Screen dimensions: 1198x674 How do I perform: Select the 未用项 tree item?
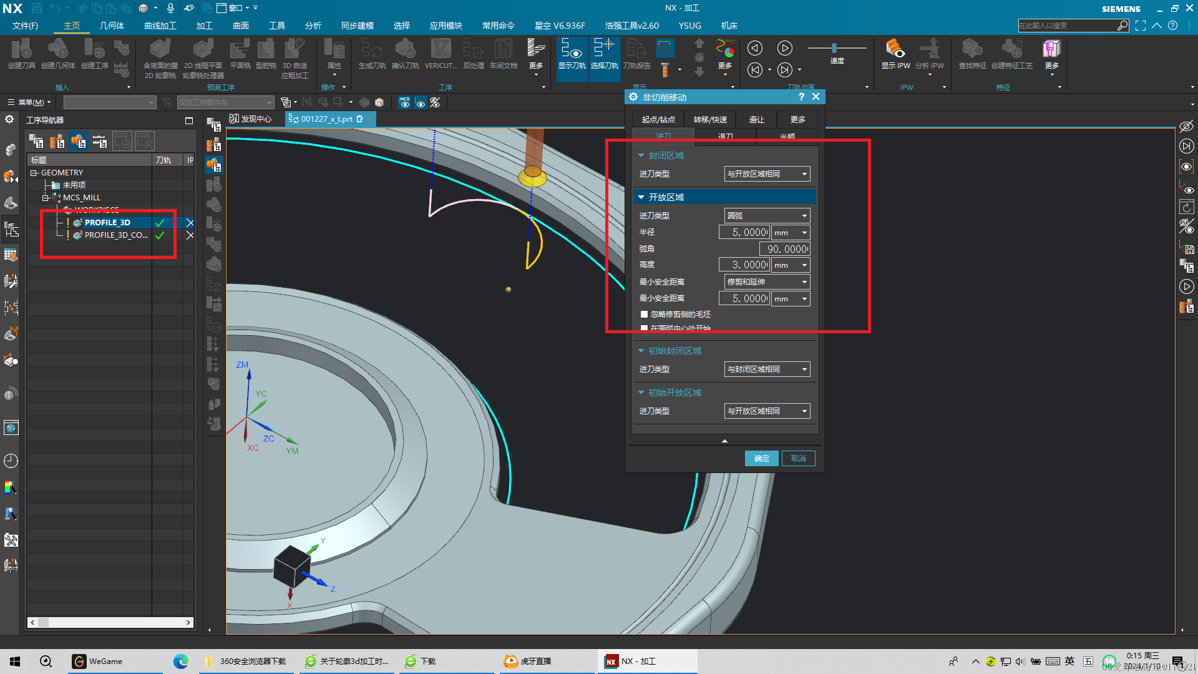coord(74,185)
